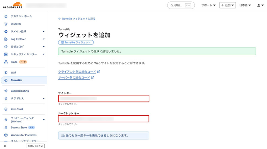Click the 移動... search box
The width and height of the screenshot is (267, 149).
tap(181, 5)
